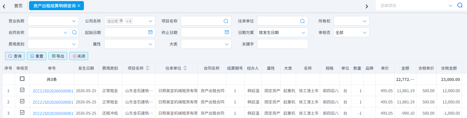
Task: Click the 查询 button
Action: [x=15, y=56]
